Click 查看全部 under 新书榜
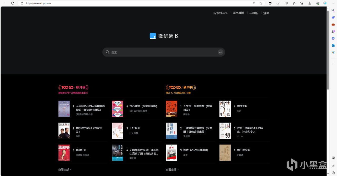This screenshot has width=337, height=176. [x=172, y=170]
